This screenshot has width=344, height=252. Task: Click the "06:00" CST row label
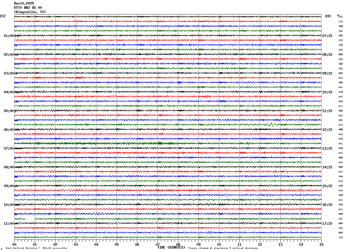click(9, 130)
